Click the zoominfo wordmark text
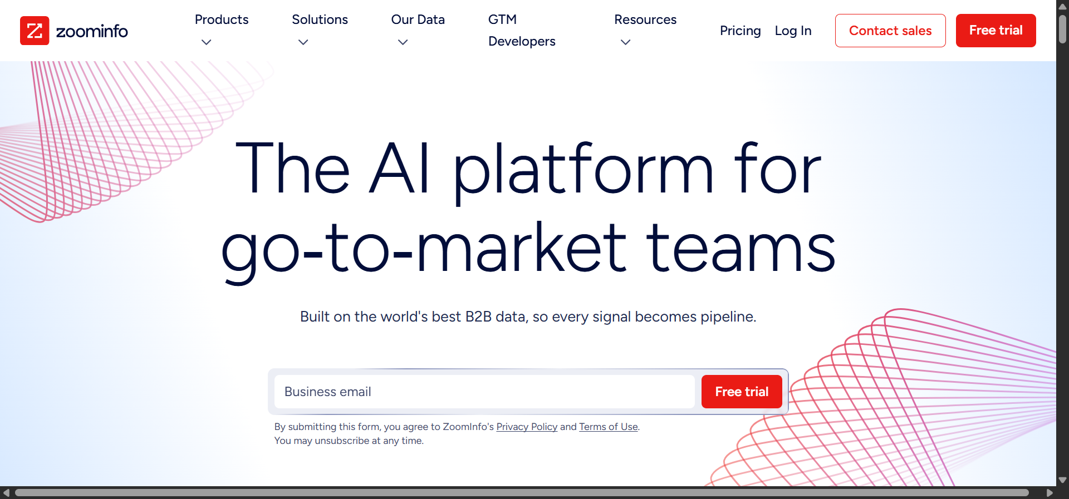 [x=92, y=31]
